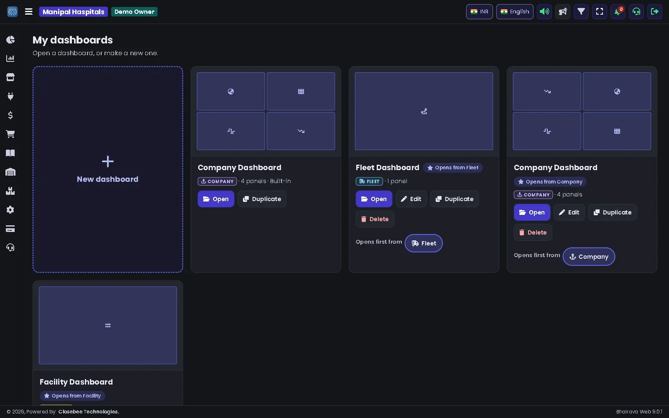Delete the custom Company Dashboard

pyautogui.click(x=533, y=232)
